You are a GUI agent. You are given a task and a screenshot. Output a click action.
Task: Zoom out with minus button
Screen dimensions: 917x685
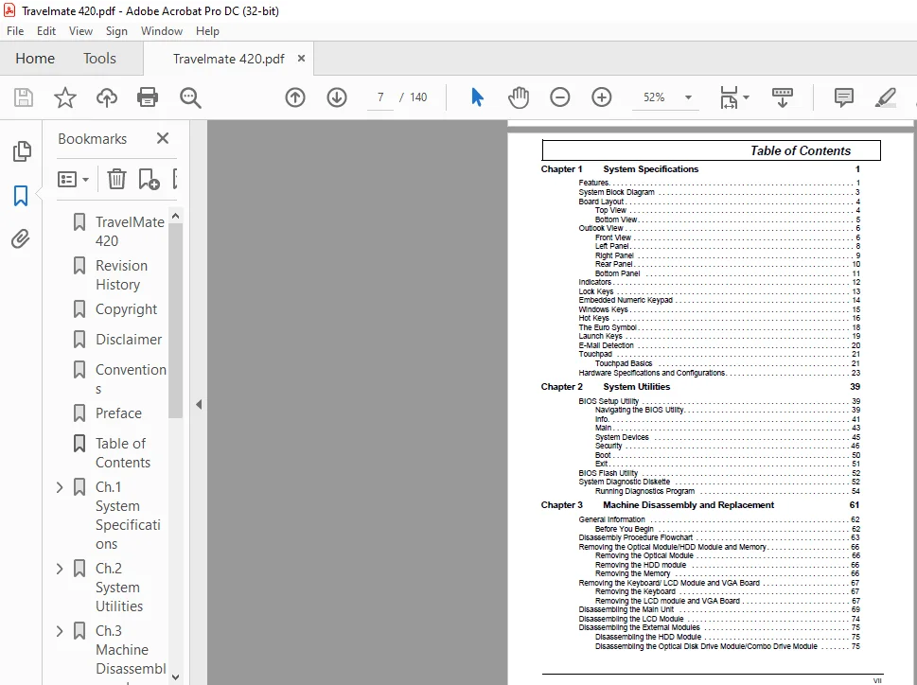pyautogui.click(x=559, y=97)
